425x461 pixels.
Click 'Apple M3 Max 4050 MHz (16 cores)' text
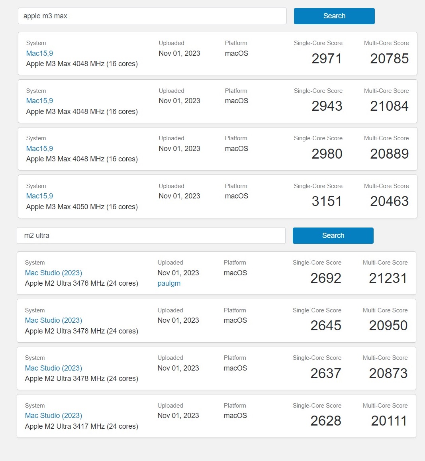(82, 207)
